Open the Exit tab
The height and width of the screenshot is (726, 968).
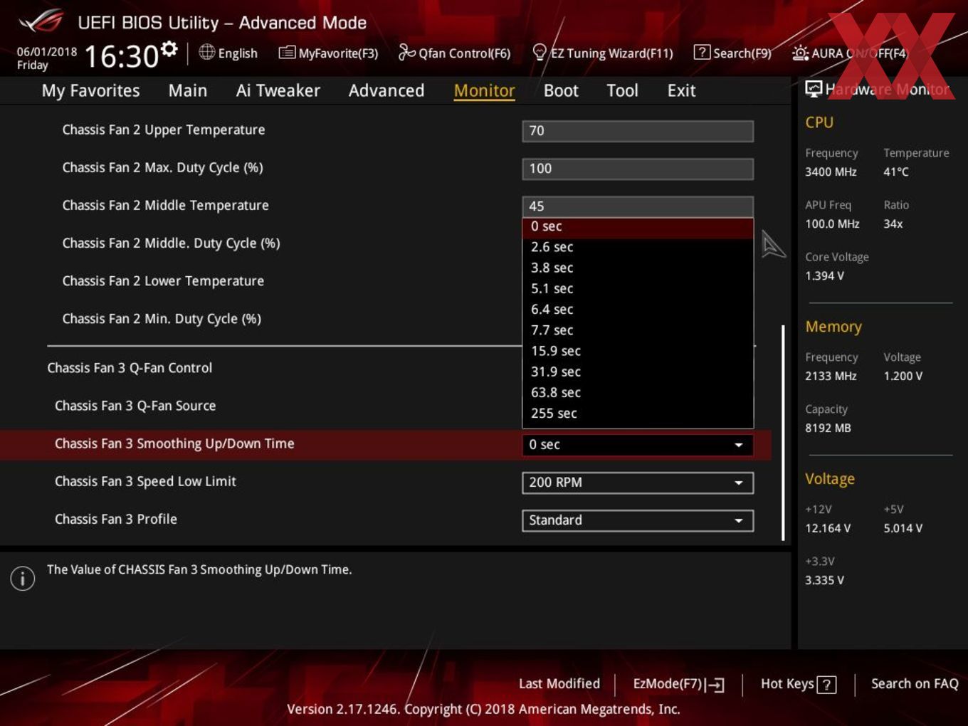(x=681, y=90)
